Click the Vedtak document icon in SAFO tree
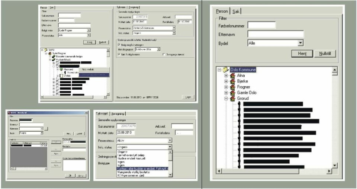The height and width of the screenshot is (189, 357). [61, 76]
